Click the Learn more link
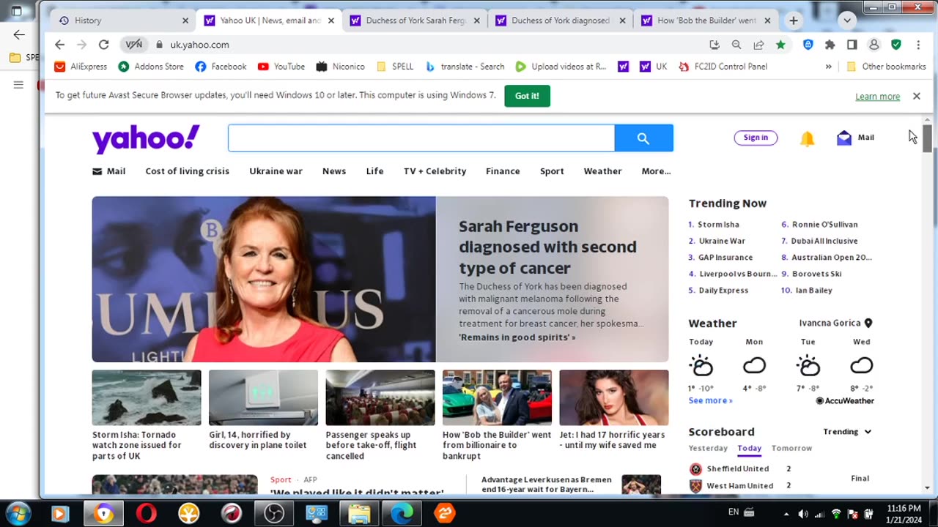This screenshot has width=938, height=527. tap(877, 97)
